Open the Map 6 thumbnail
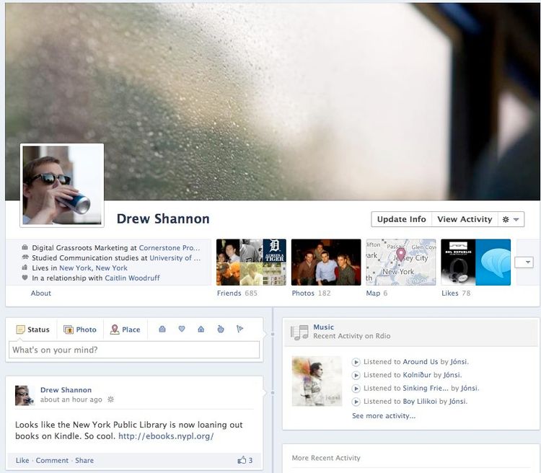Screen dimensions: 541x473 coord(401,262)
